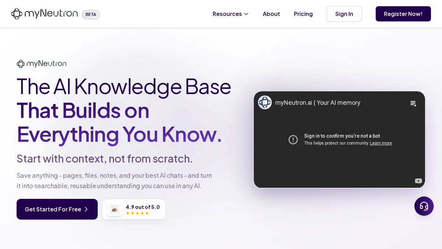
Task: Click the five-star rating row
Action: [138, 213]
